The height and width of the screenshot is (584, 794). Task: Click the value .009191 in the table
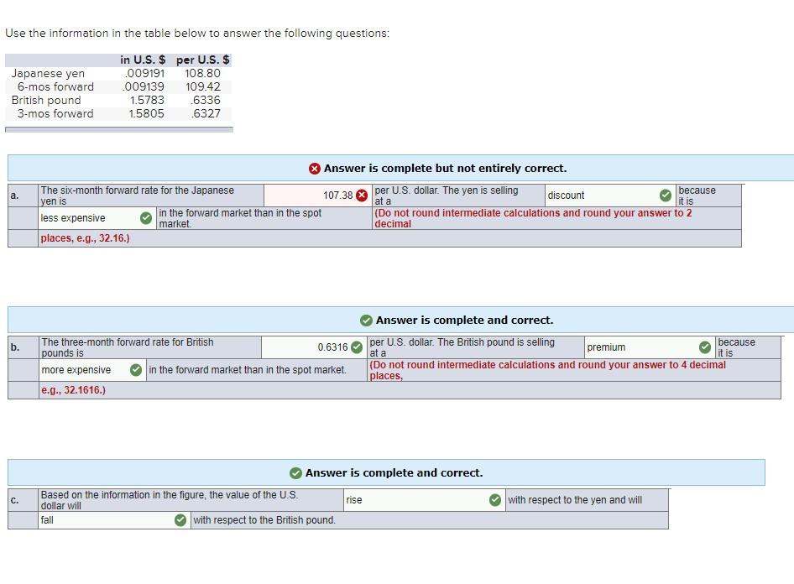click(145, 73)
